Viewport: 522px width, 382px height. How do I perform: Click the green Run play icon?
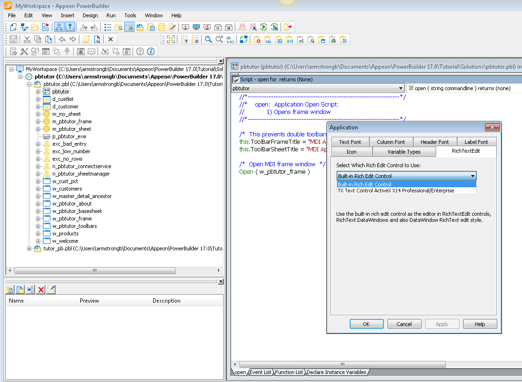(263, 27)
